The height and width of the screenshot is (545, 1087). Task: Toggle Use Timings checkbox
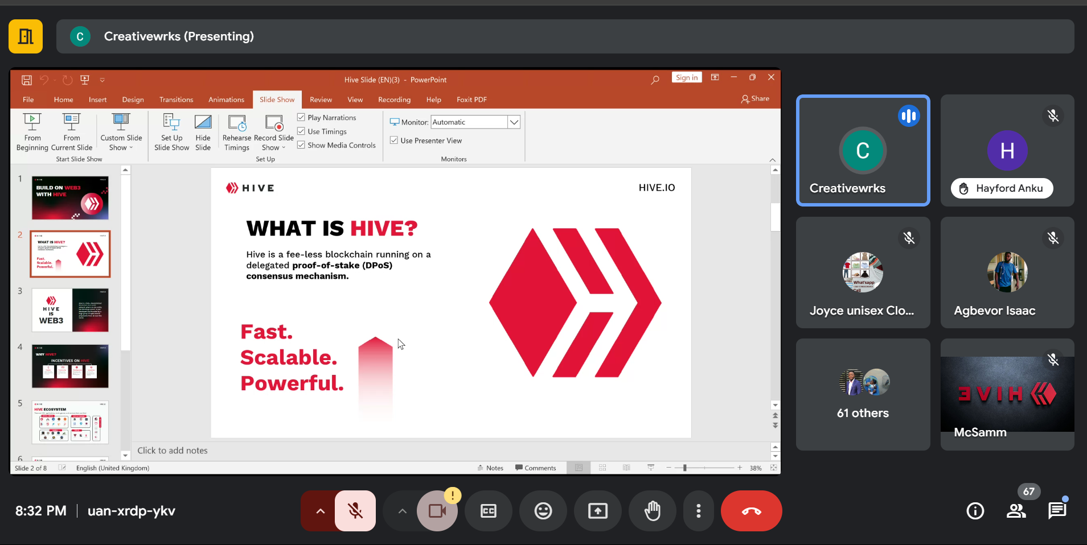pyautogui.click(x=301, y=131)
